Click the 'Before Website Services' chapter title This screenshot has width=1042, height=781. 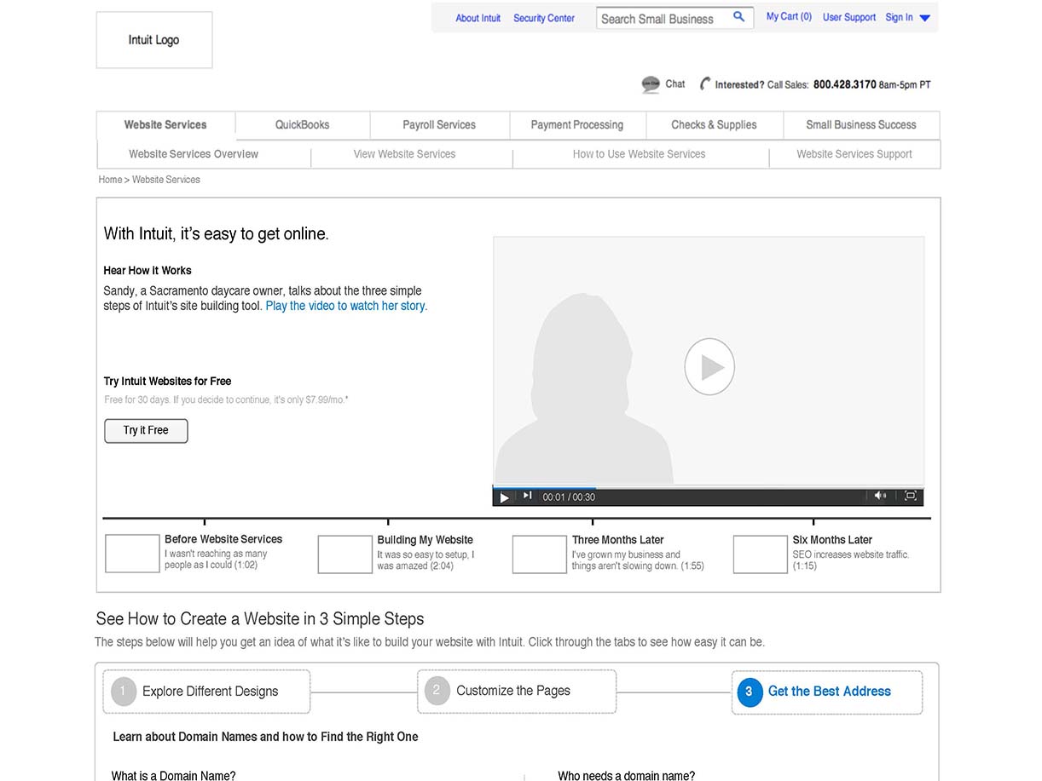[x=223, y=539]
